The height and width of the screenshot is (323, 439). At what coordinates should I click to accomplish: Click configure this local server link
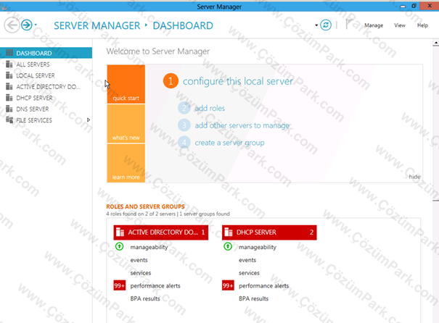pos(238,81)
